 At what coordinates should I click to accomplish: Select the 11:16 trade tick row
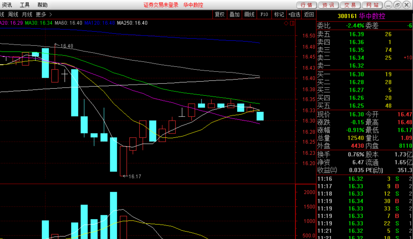(365, 179)
